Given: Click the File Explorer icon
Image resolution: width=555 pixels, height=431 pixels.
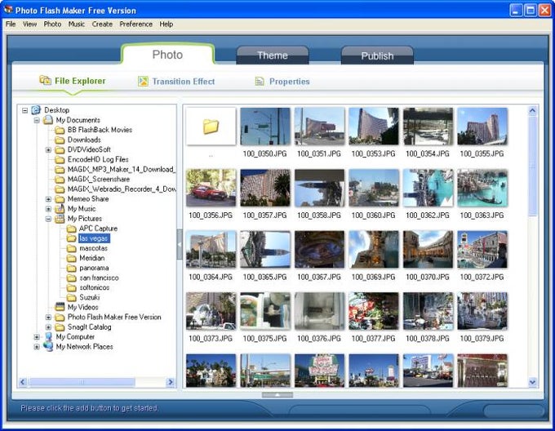Looking at the screenshot, I should (x=45, y=80).
